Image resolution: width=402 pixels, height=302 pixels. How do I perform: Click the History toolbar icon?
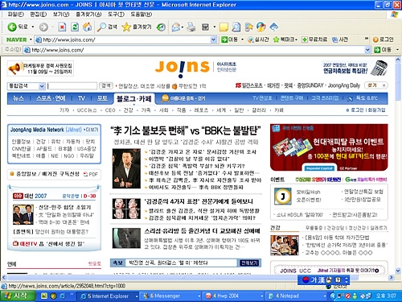coord(161,27)
